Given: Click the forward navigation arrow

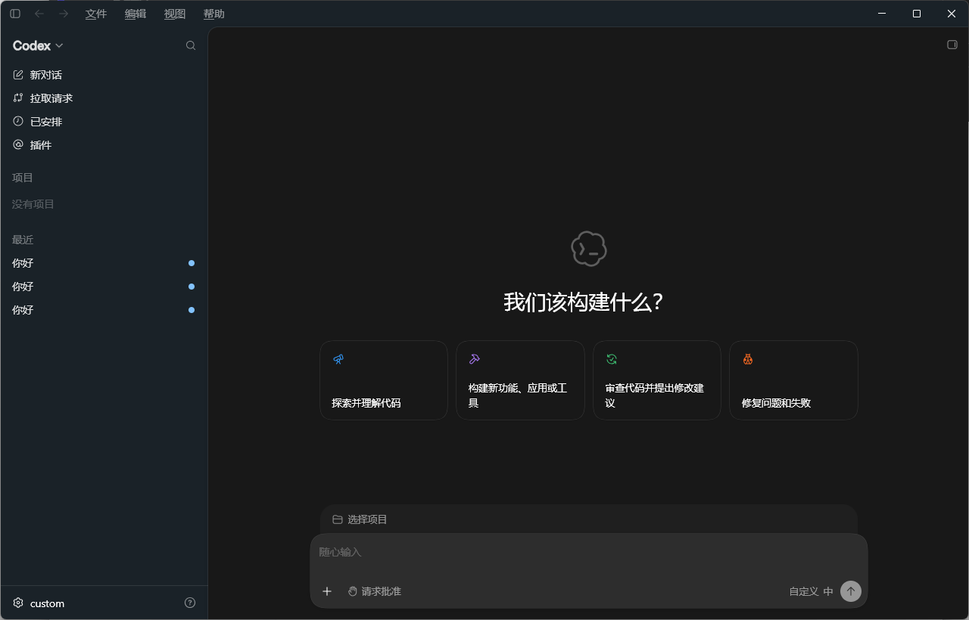Looking at the screenshot, I should click(x=64, y=14).
